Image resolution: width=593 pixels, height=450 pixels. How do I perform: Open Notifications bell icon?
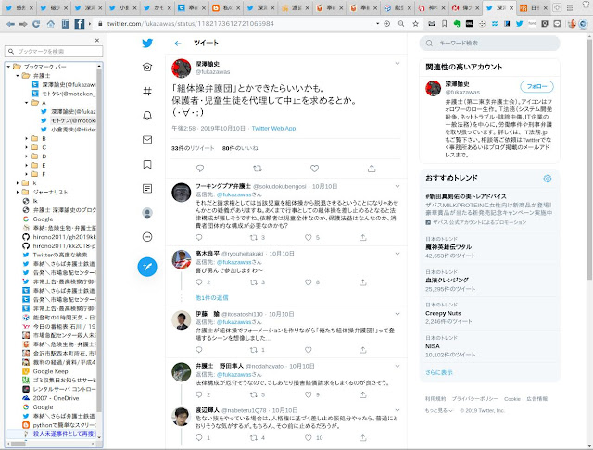click(147, 116)
